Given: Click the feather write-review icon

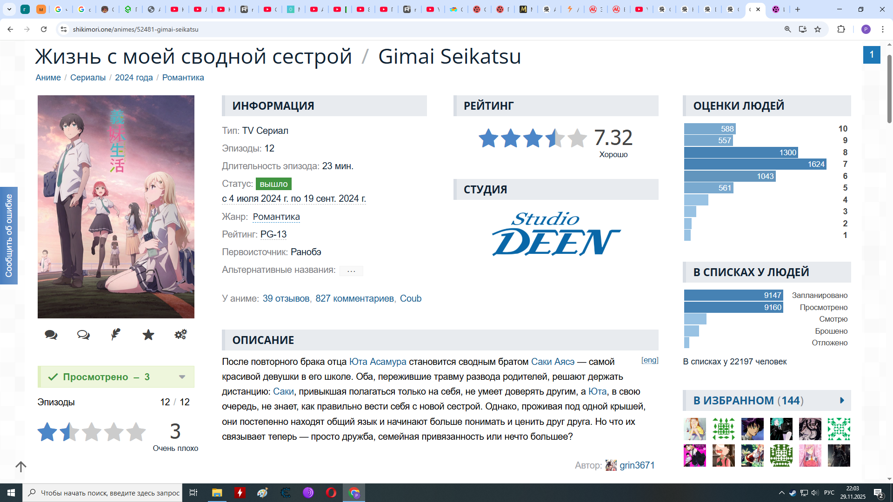Looking at the screenshot, I should tap(116, 334).
